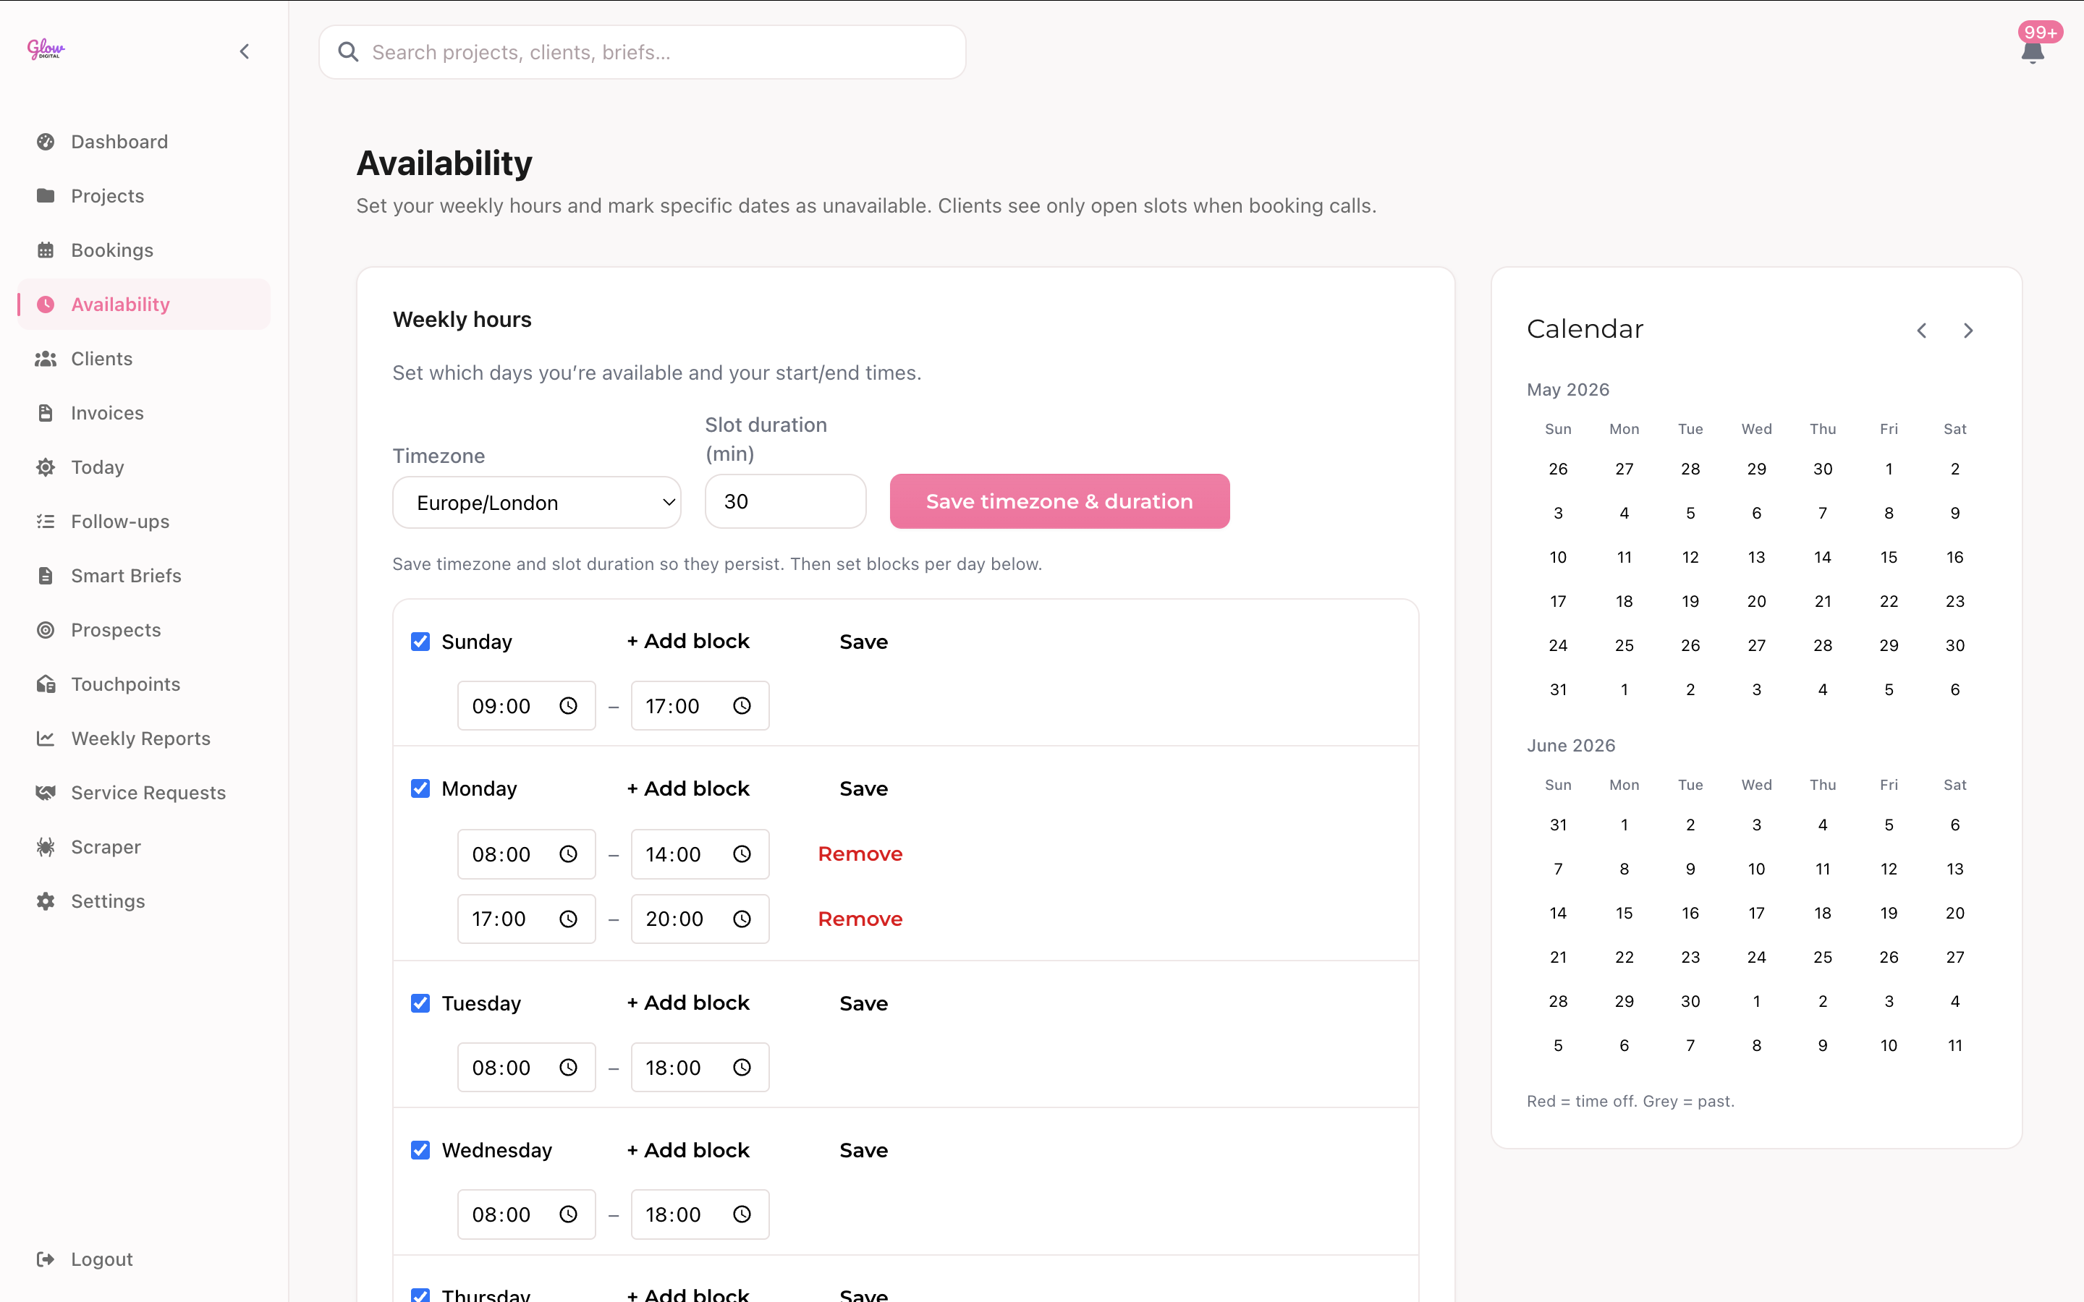Click the Today sun icon

pos(46,467)
